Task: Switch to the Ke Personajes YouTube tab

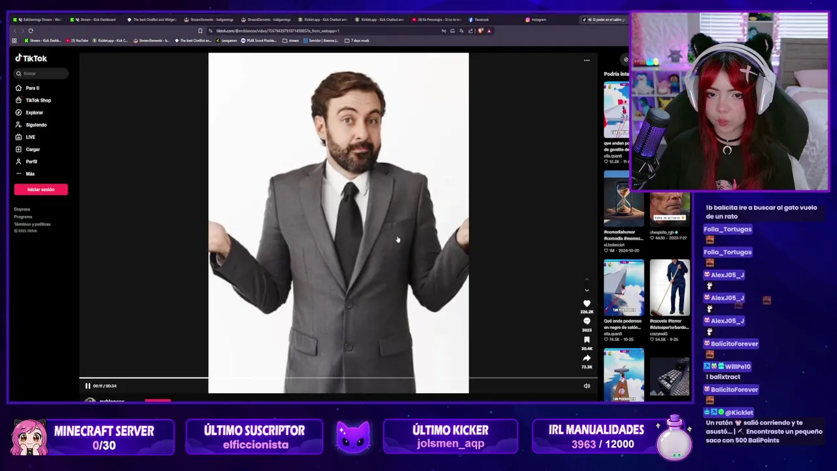Action: (437, 20)
